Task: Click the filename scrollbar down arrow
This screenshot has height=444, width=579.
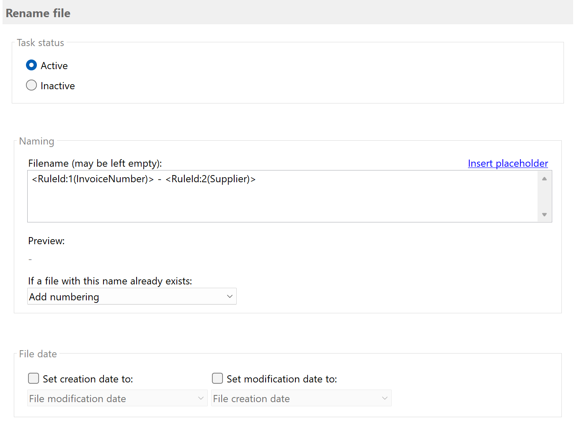Action: coord(544,215)
